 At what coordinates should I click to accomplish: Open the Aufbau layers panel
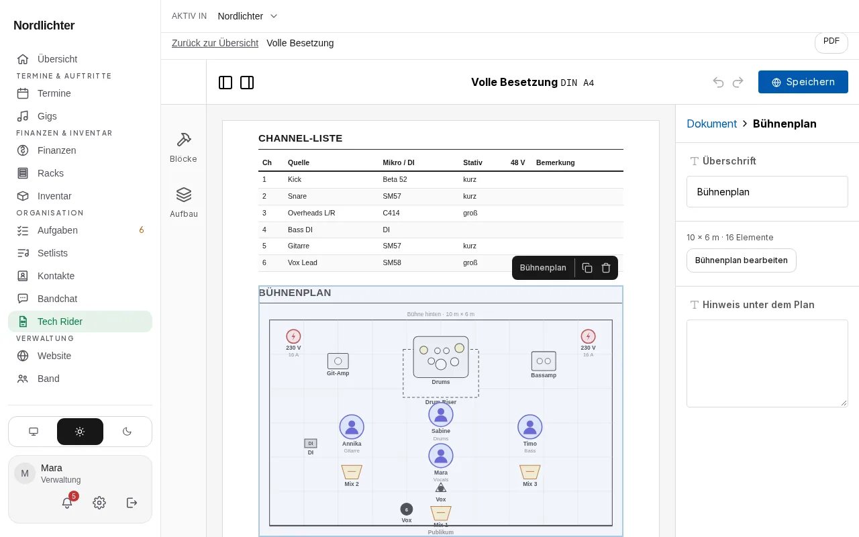[184, 202]
